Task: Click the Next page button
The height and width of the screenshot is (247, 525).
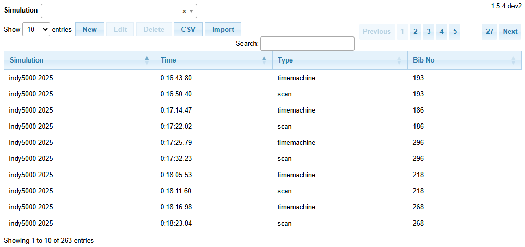Action: click(x=510, y=32)
